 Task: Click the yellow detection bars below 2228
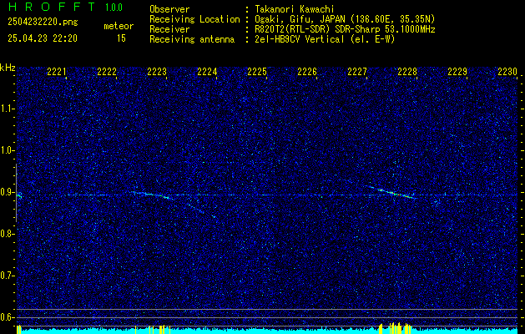pyautogui.click(x=395, y=328)
